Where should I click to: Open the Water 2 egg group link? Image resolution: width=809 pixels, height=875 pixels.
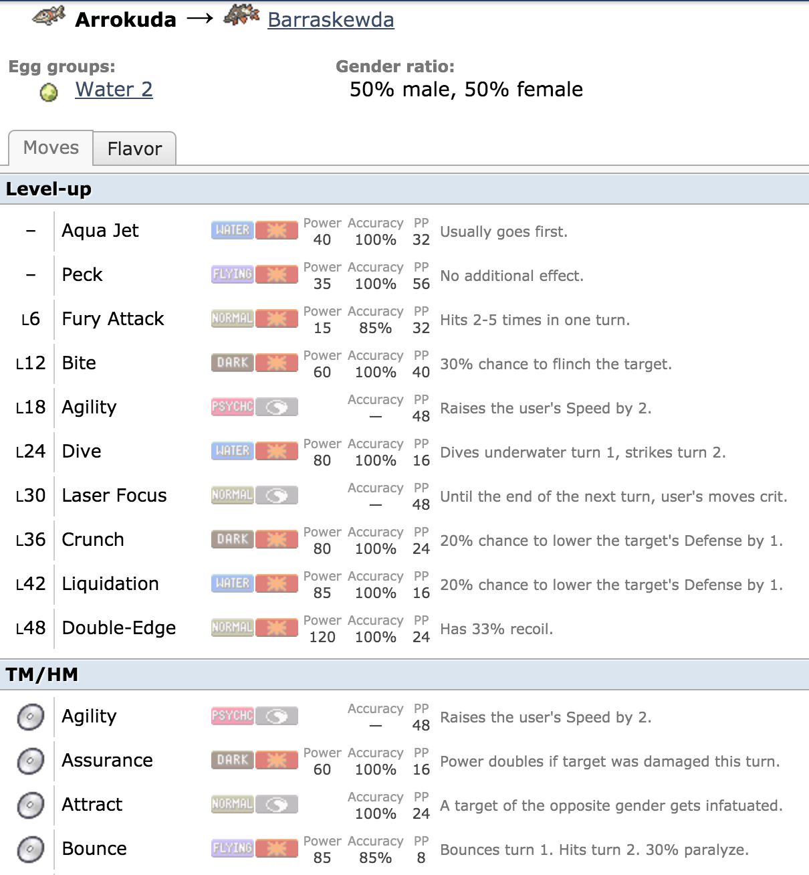click(x=114, y=90)
